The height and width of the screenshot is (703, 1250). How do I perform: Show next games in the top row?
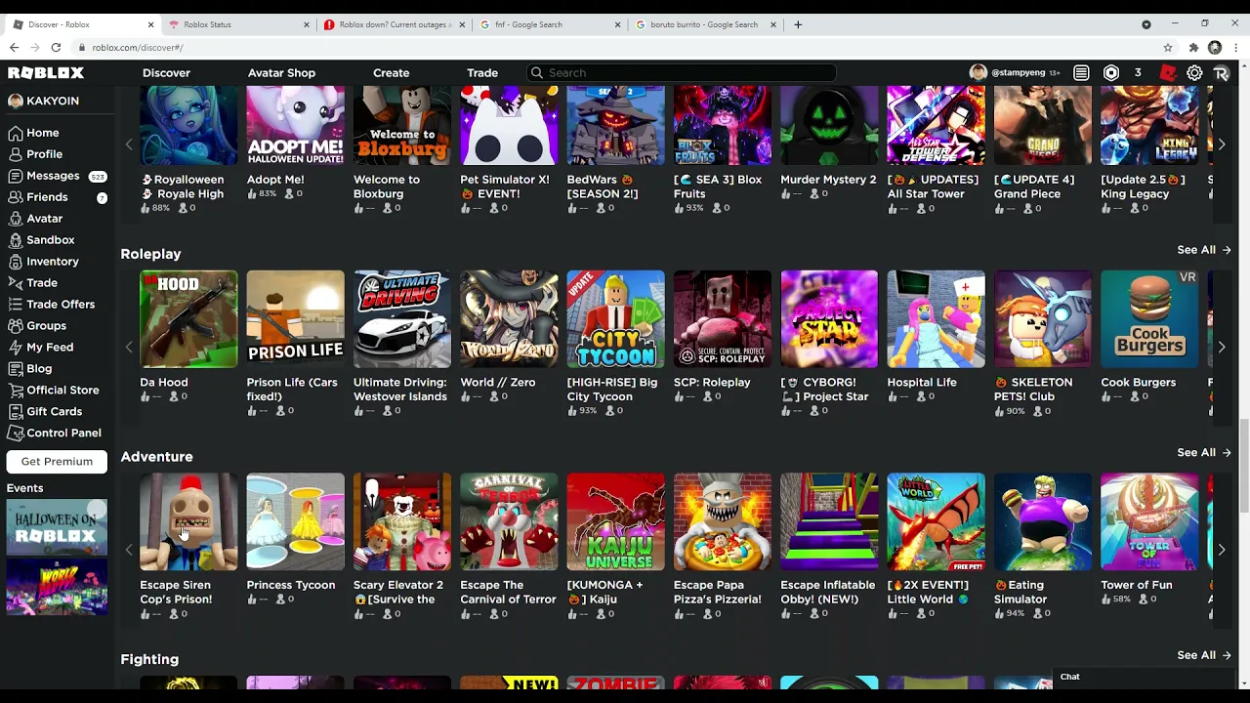(x=1221, y=145)
